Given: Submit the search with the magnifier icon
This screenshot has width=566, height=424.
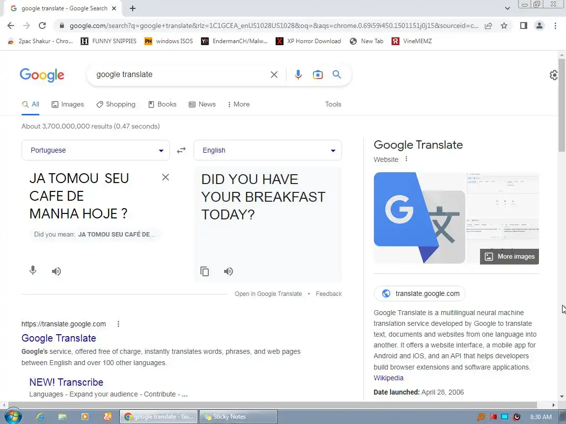Looking at the screenshot, I should 337,74.
